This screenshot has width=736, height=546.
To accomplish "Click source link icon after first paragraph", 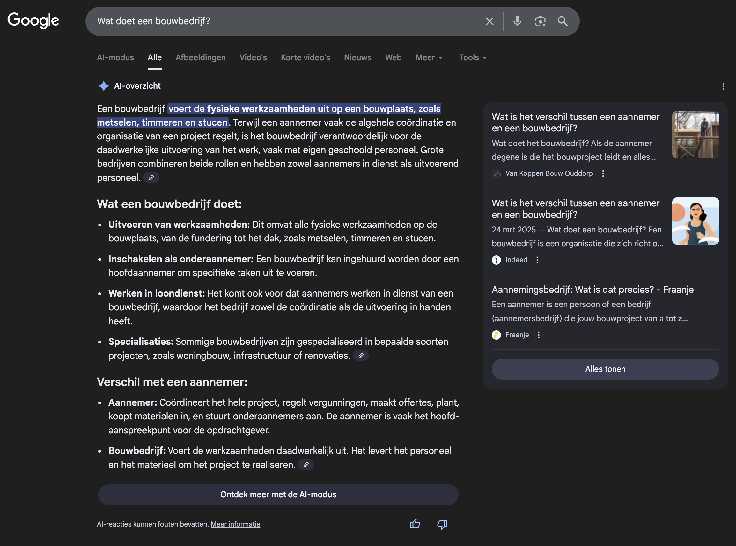I will pos(151,178).
